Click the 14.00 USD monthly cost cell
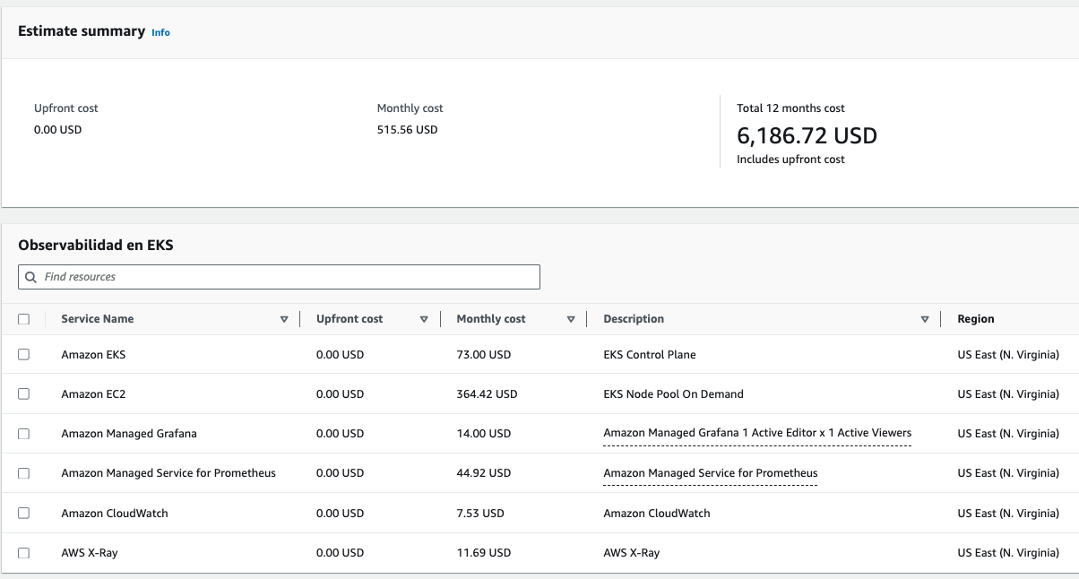The image size is (1079, 579). click(x=484, y=434)
